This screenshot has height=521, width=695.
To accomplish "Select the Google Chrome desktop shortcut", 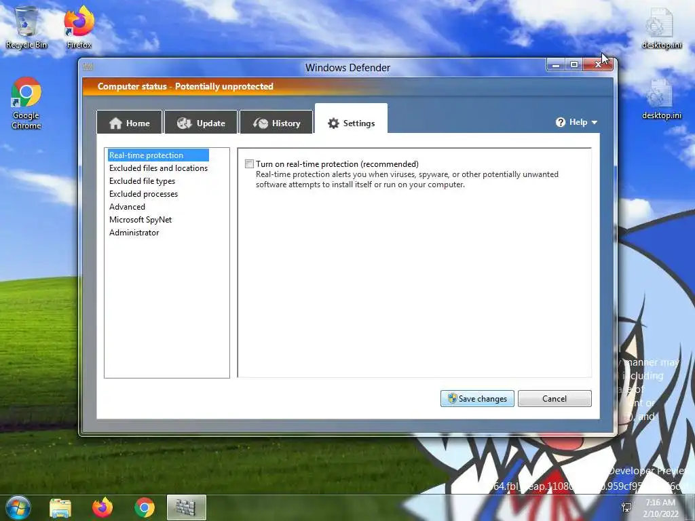I will 26,103.
